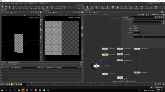Click the Windows Start button
Viewport: 165px width, 92px height.
click(x=2, y=90)
